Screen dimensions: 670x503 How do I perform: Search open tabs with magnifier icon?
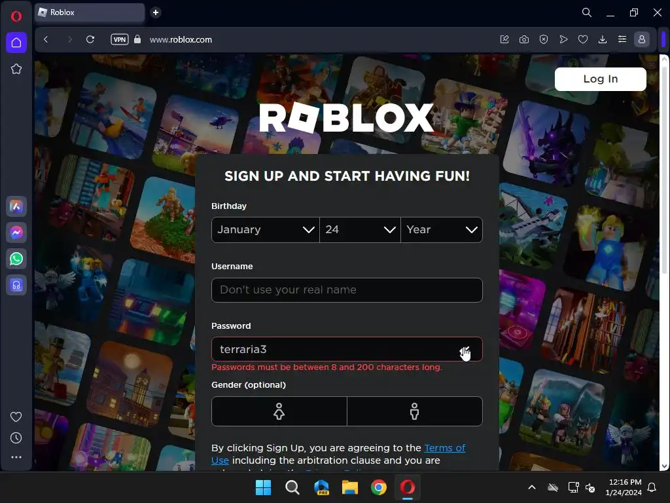(587, 12)
